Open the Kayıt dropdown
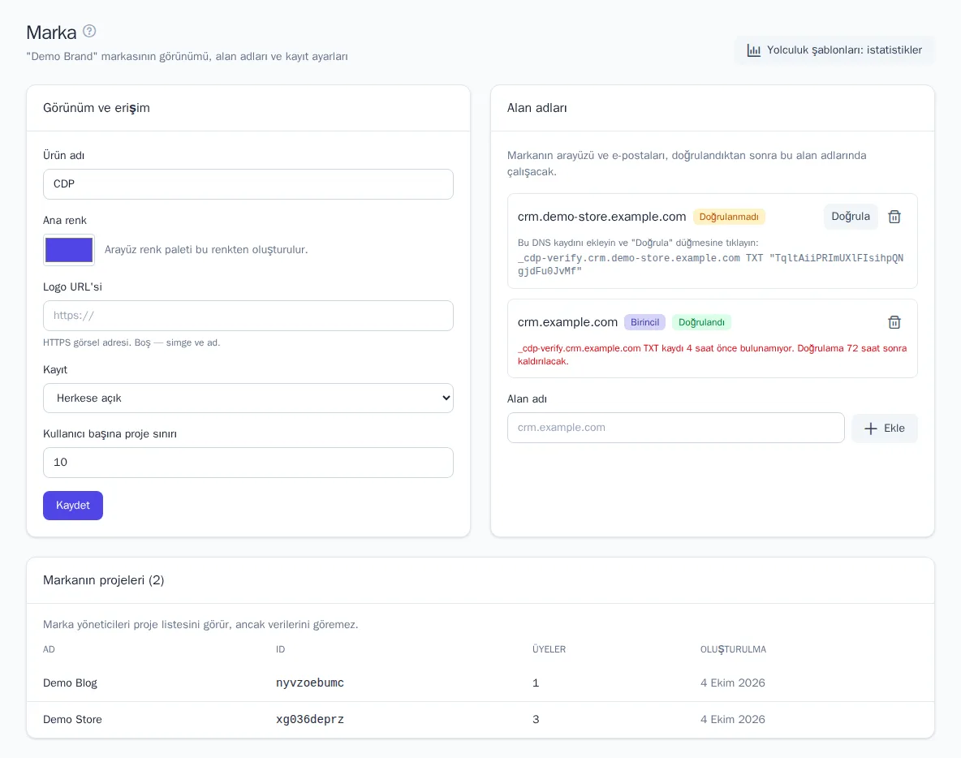This screenshot has height=758, width=961. coord(248,398)
